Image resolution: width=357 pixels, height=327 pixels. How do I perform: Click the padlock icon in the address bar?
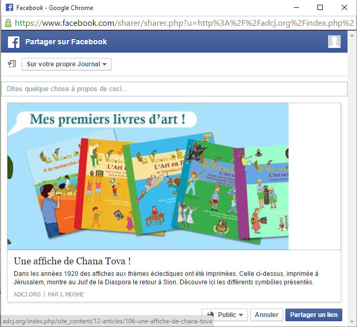[8, 23]
